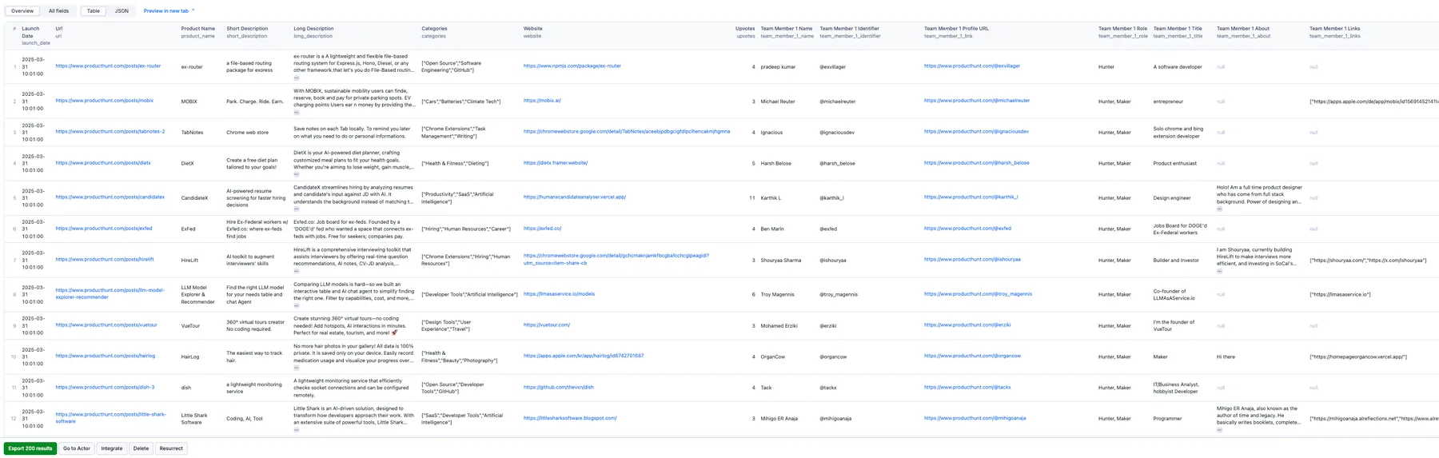
Task: Open the producthunt posts/vuetour URL
Action: tap(106, 325)
